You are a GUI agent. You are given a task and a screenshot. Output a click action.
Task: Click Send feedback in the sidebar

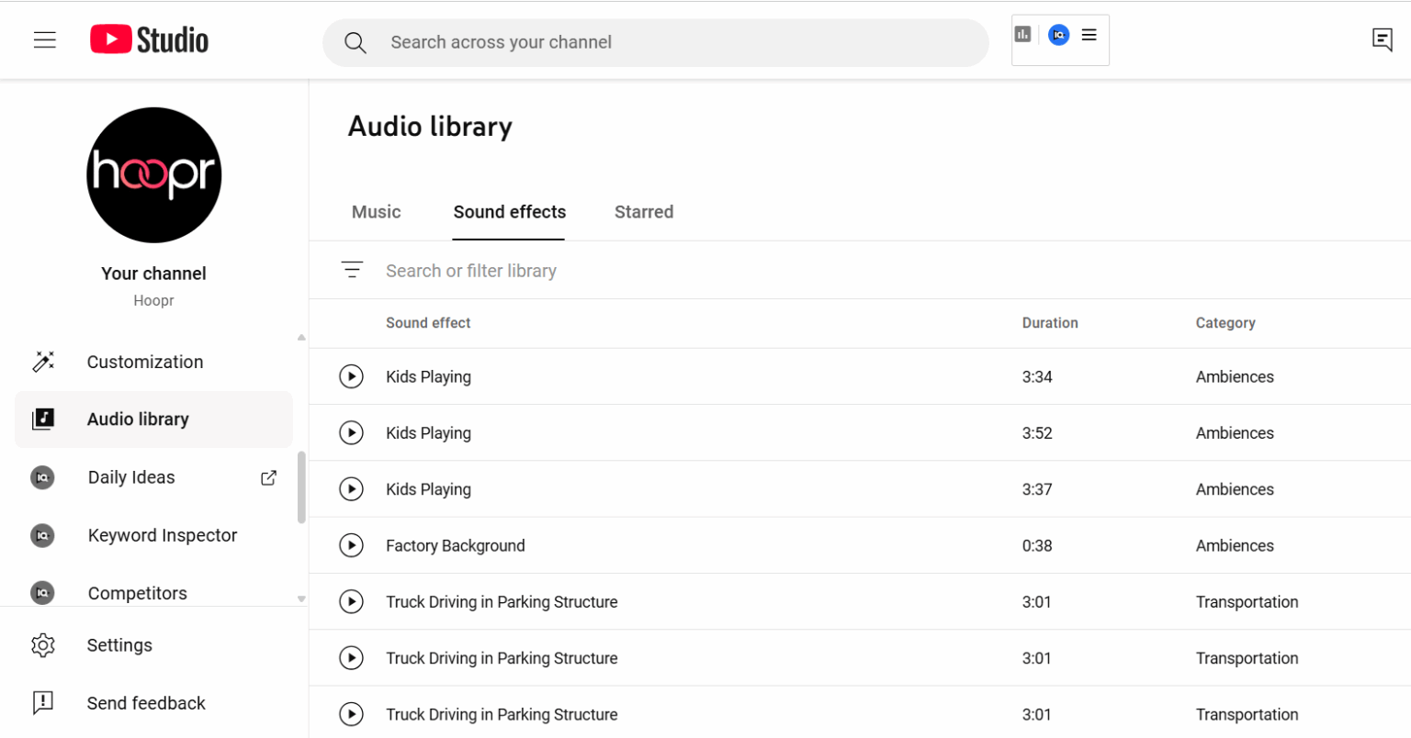tap(145, 703)
